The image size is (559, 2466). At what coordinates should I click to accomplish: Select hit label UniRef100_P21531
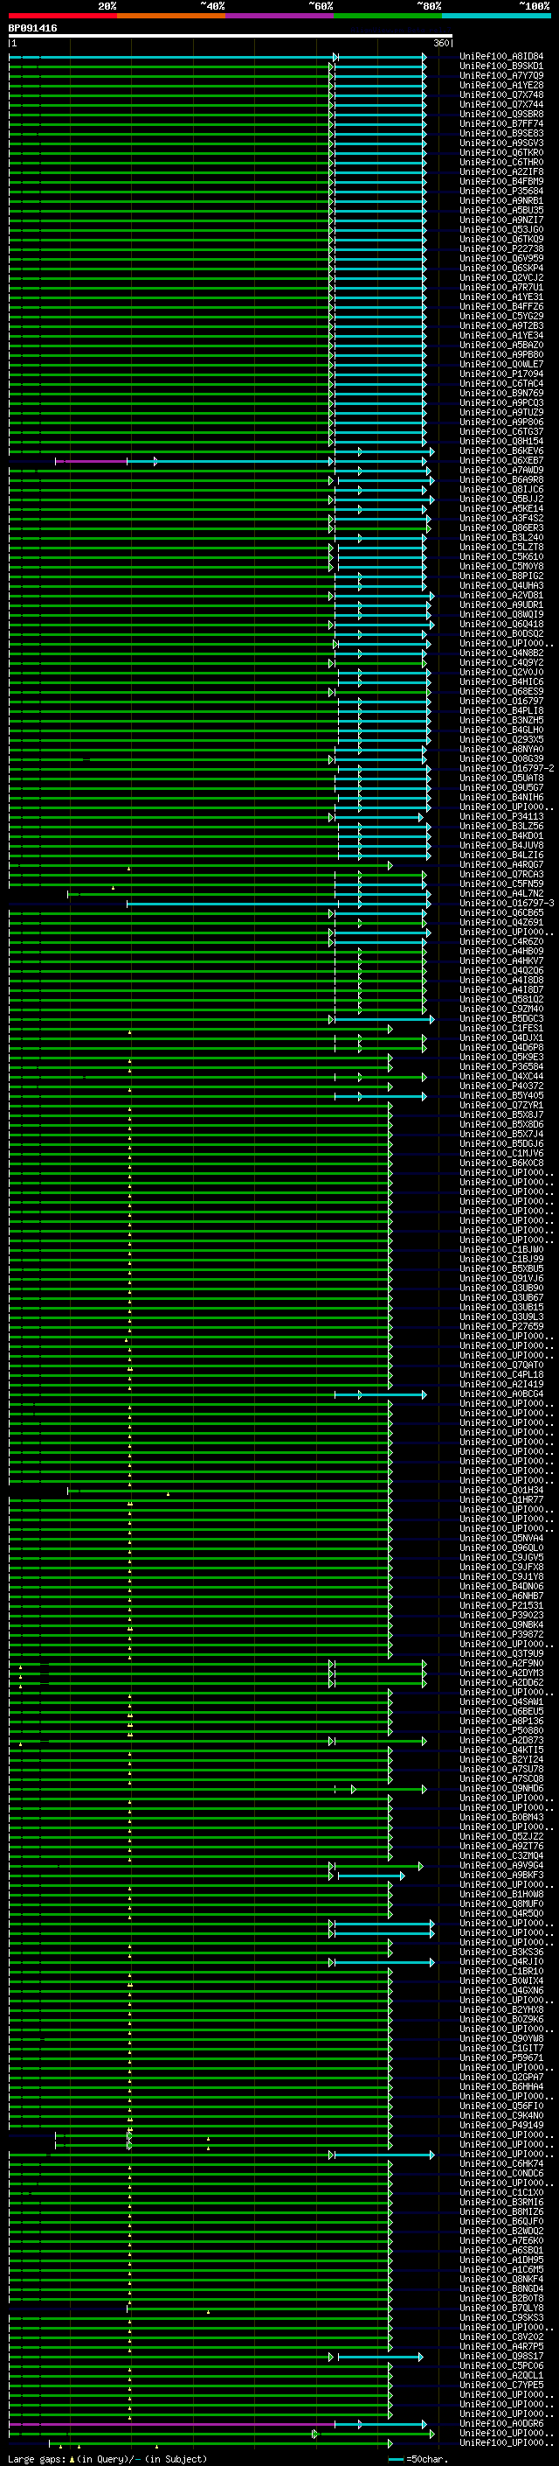[x=501, y=1605]
